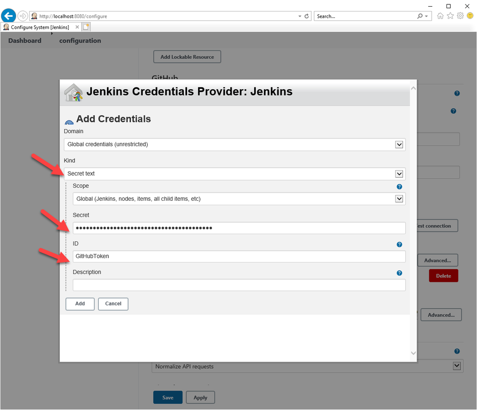
Task: Click second help icon in GitHub section
Action: 453,111
